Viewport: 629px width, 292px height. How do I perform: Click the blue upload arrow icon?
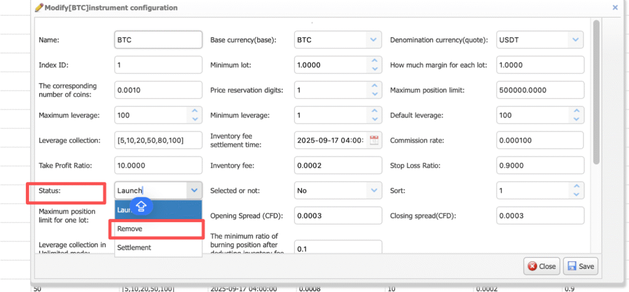(x=141, y=207)
